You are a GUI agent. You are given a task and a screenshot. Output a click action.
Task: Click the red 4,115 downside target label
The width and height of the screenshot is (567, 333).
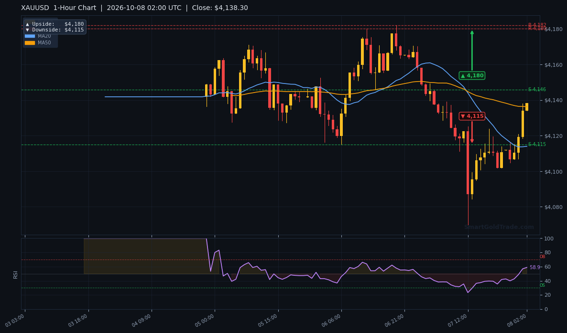pyautogui.click(x=472, y=116)
